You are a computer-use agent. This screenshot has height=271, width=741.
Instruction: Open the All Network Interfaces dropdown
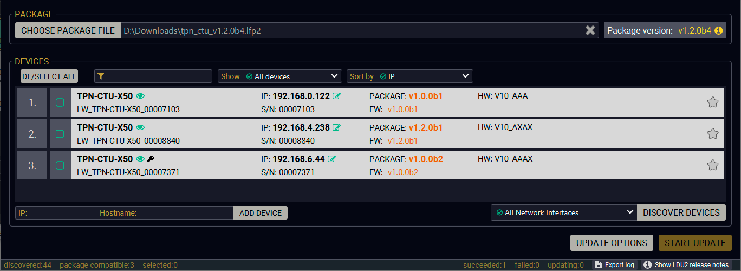pyautogui.click(x=564, y=212)
